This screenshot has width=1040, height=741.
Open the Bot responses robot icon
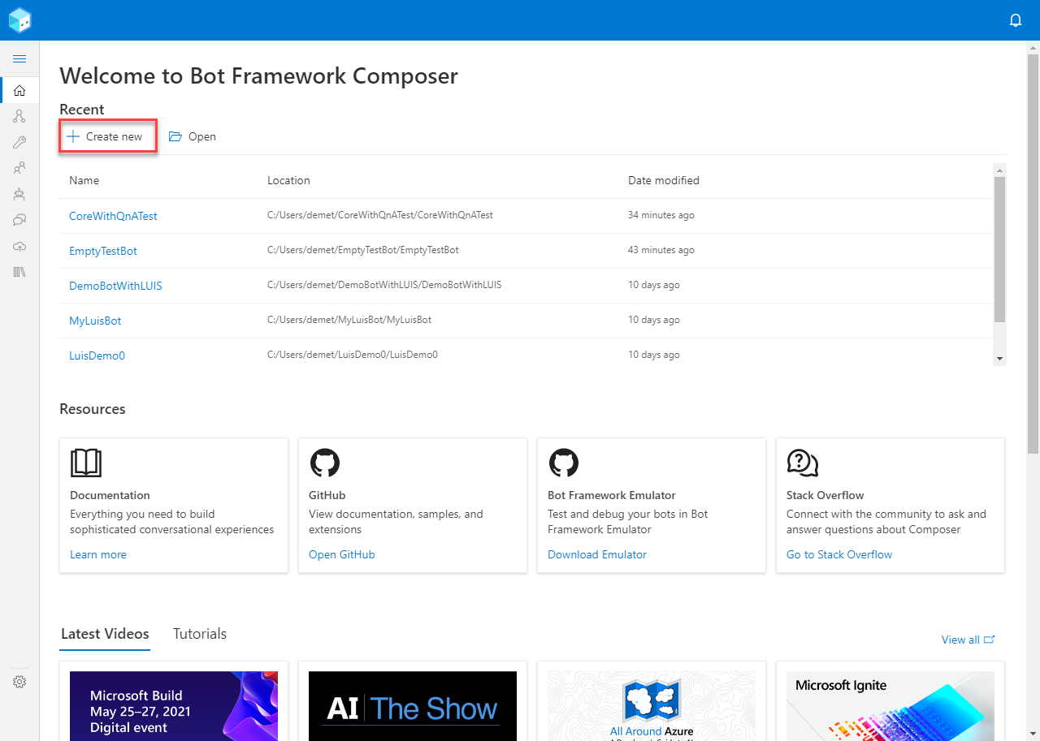coord(19,194)
